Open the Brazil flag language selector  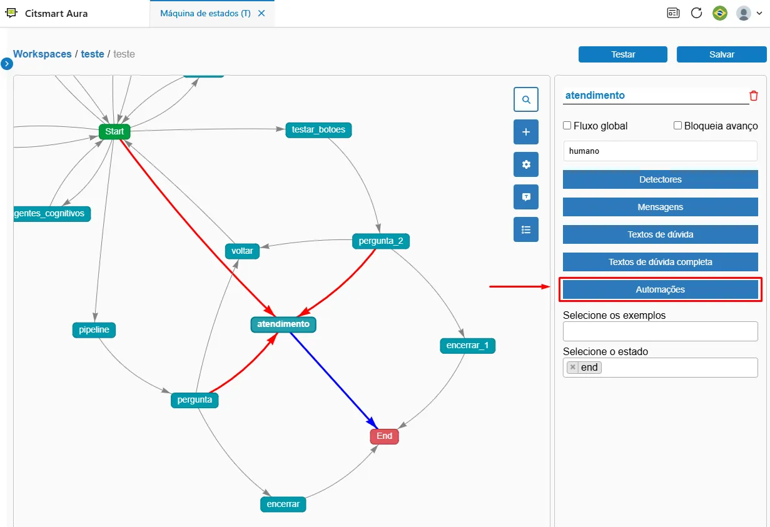click(x=720, y=13)
